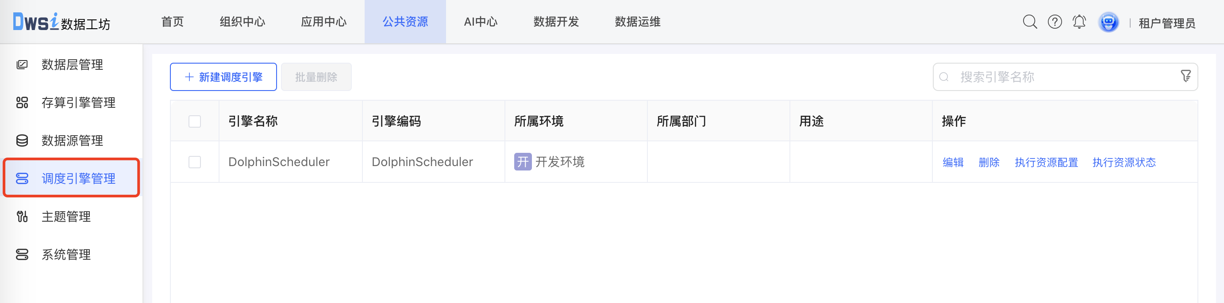Click the 数据层管理 sidebar icon
This screenshot has width=1224, height=303.
22,64
